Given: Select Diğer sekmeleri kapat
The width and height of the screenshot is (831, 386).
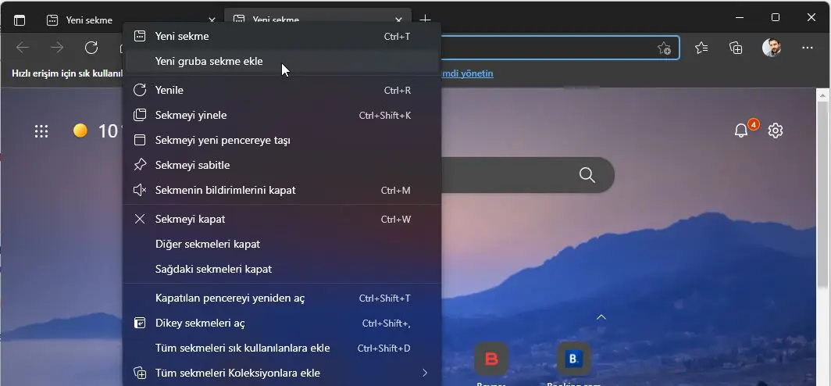Looking at the screenshot, I should [x=282, y=244].
